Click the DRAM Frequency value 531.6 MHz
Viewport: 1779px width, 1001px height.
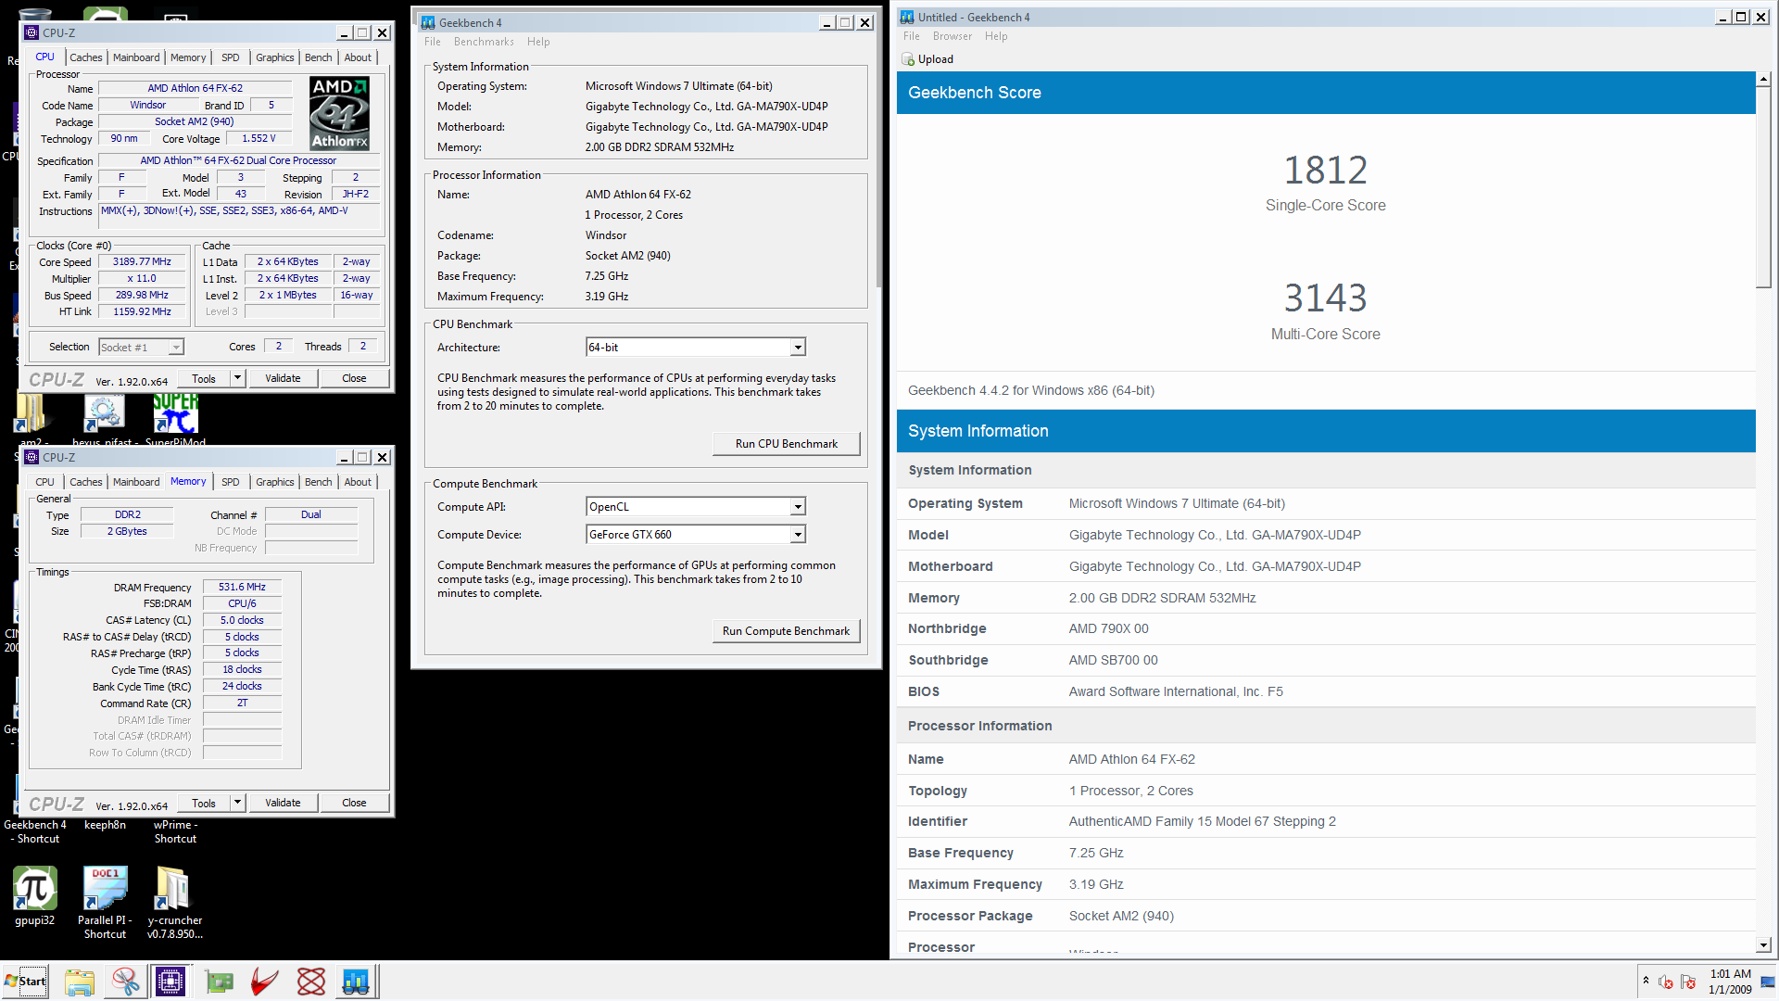click(x=242, y=587)
